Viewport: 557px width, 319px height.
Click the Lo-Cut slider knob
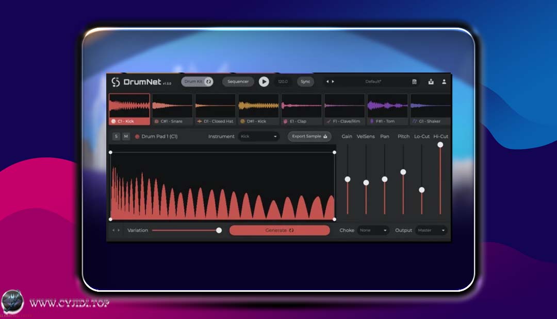[422, 190]
